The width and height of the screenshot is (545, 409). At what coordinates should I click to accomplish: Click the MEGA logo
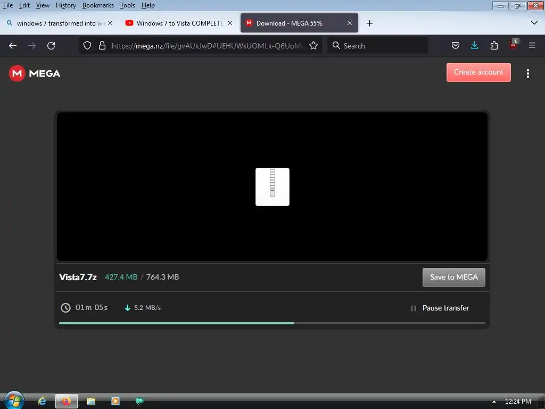[x=35, y=73]
